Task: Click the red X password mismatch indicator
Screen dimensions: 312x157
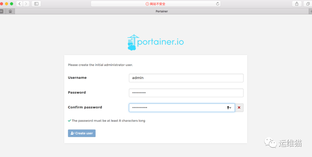Action: coord(239,108)
